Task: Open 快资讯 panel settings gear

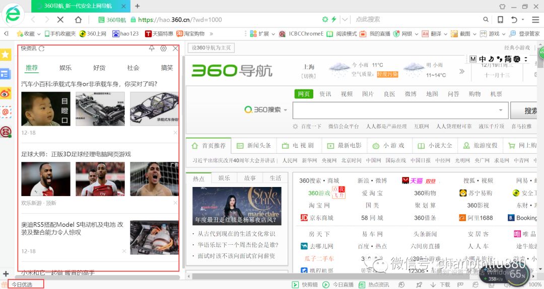Action: coord(163,48)
